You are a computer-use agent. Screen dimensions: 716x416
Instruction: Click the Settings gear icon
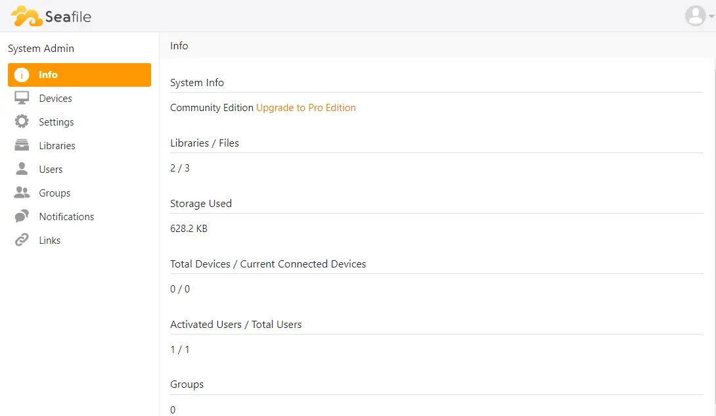[22, 122]
